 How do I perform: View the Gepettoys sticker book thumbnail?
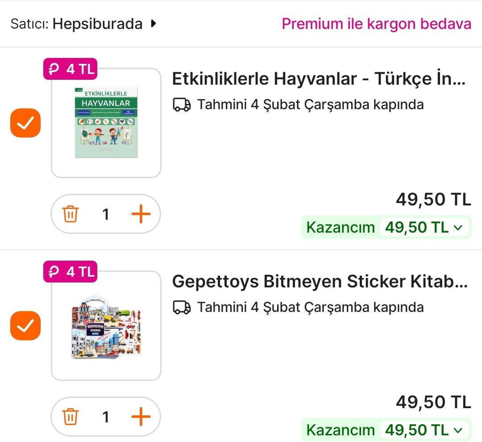point(106,326)
